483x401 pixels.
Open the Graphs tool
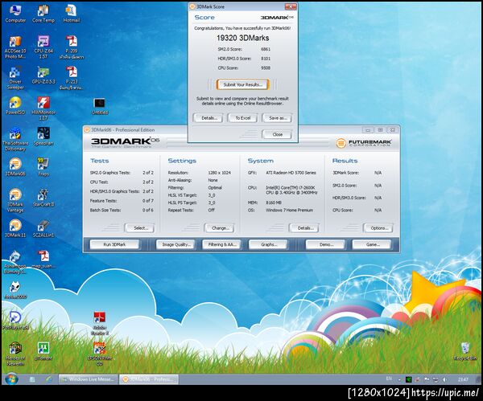coord(268,244)
